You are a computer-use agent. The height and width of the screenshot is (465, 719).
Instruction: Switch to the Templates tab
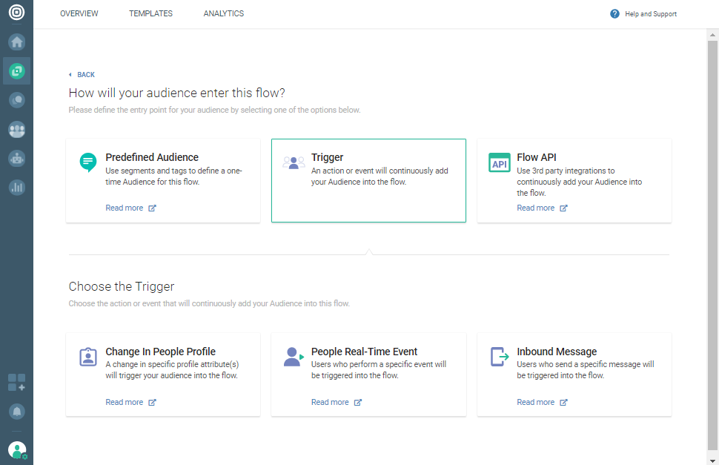click(150, 14)
